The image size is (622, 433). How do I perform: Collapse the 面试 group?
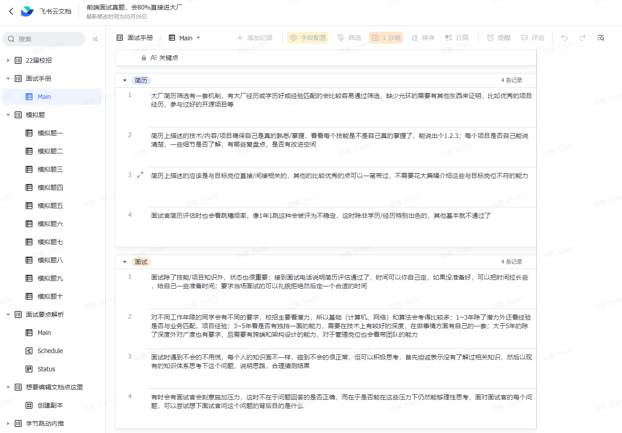[125, 262]
